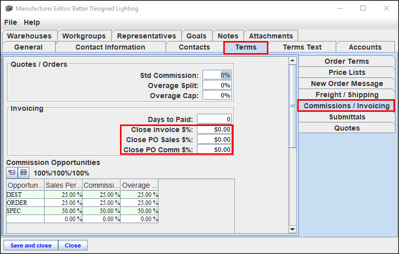Image resolution: width=399 pixels, height=254 pixels.
Task: Click the SPEC overage cell 50.00 %
Action: pyautogui.click(x=139, y=211)
